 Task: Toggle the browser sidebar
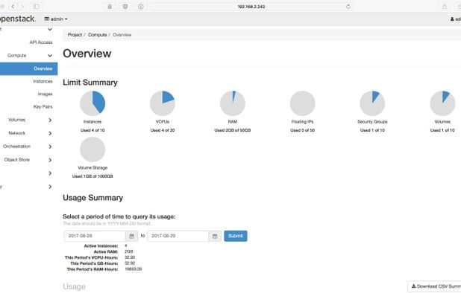tap(37, 7)
